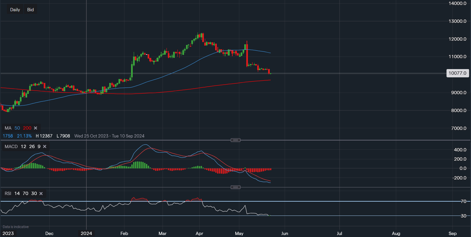Edit the RSI period value 14
This screenshot has height=237, width=471.
click(17, 193)
